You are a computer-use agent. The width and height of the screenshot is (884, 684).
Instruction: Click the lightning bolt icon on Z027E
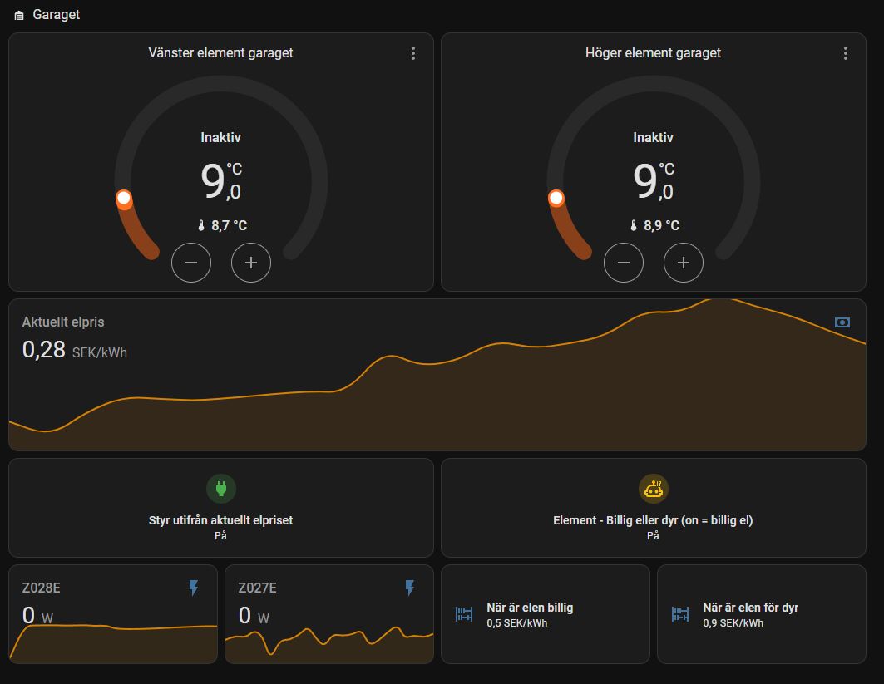click(410, 588)
